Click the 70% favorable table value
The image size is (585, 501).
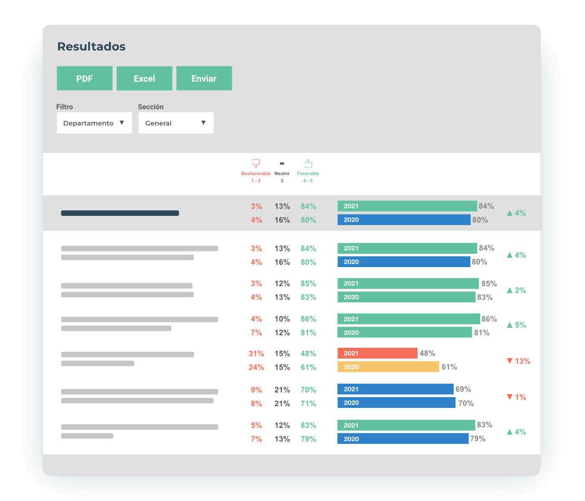[308, 390]
